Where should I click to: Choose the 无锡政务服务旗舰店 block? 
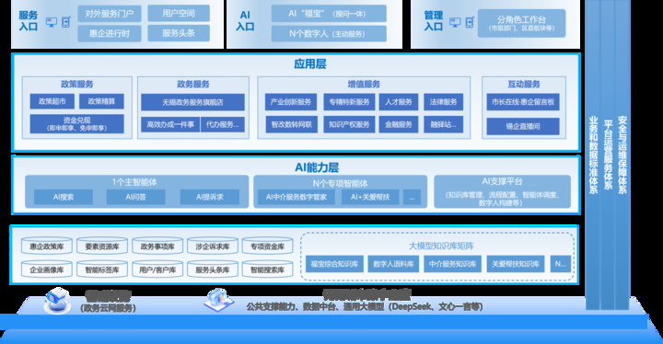pyautogui.click(x=192, y=102)
